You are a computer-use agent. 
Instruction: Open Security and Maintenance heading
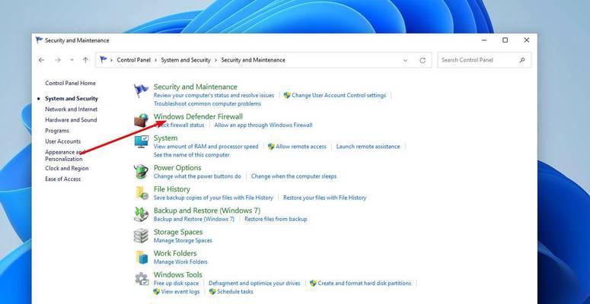pyautogui.click(x=196, y=87)
